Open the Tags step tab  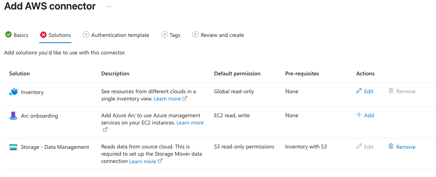pyautogui.click(x=175, y=35)
